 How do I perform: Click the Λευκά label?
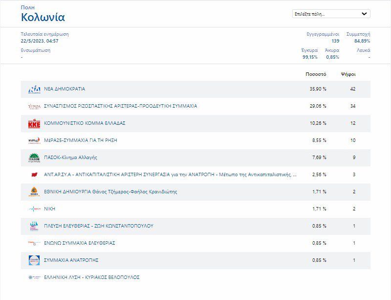[363, 50]
